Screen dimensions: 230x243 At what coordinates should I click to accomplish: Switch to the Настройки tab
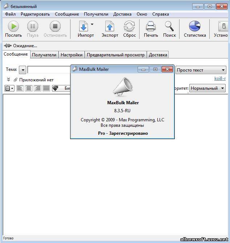[x=72, y=55]
